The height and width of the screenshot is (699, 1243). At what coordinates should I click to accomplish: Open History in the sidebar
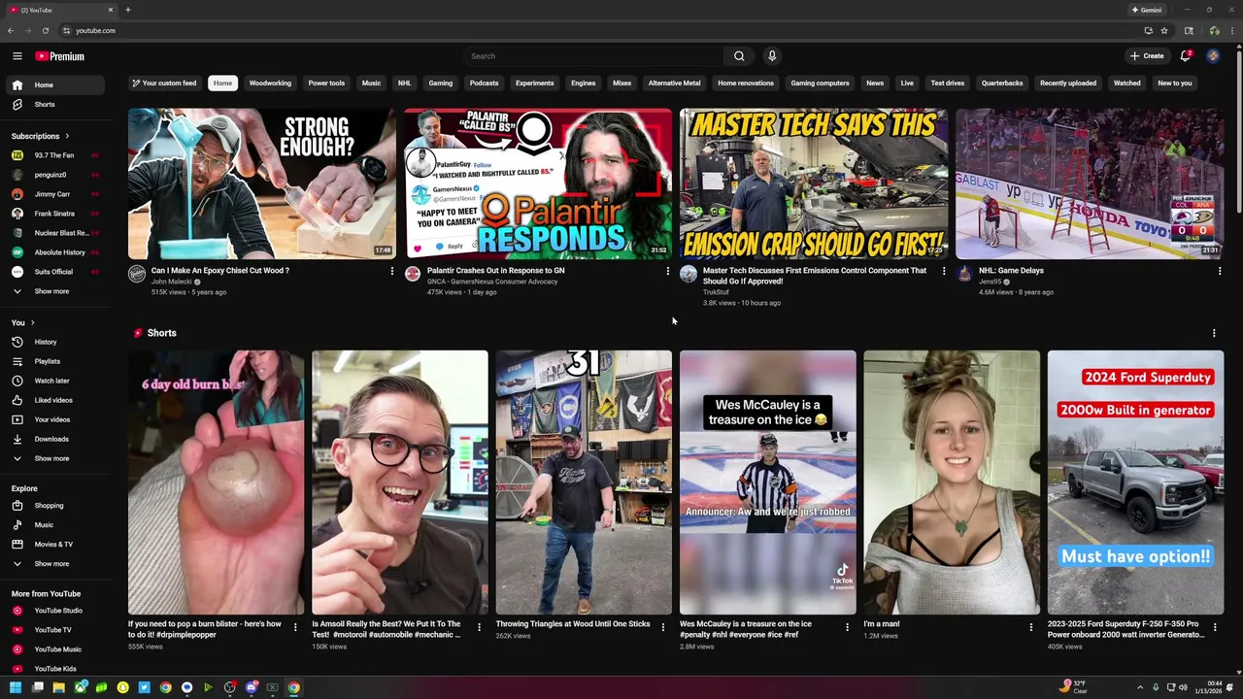(x=53, y=342)
